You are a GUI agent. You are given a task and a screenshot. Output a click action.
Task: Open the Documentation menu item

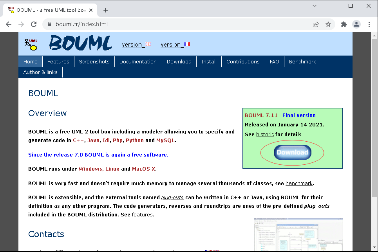(138, 62)
